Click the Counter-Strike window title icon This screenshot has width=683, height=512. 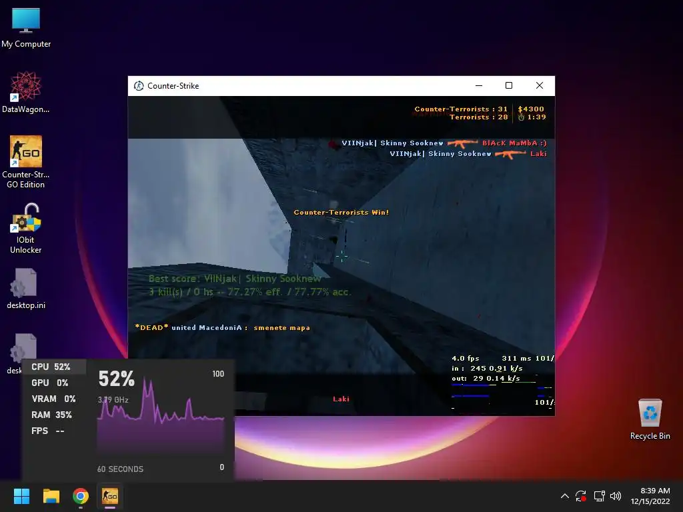click(139, 86)
